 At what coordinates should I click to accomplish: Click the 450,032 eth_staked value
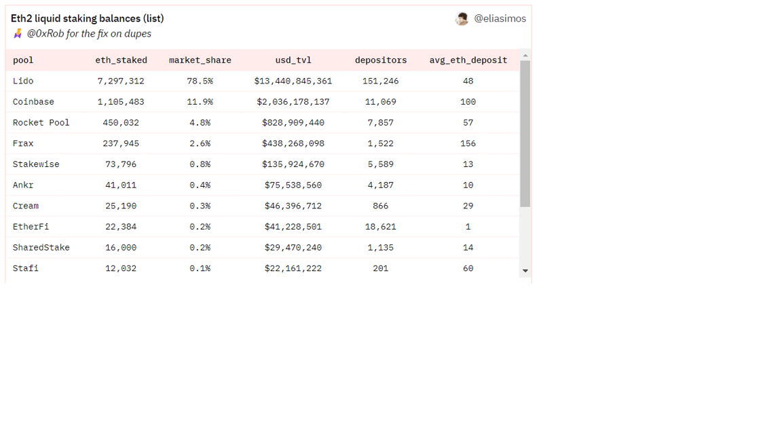121,123
